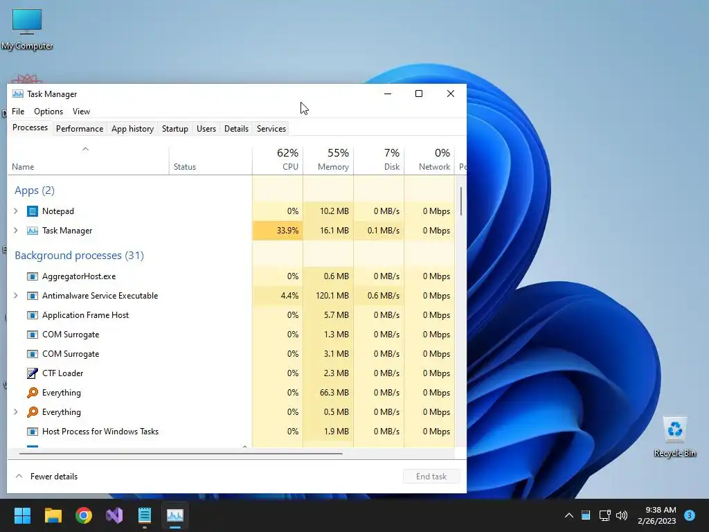Open File Explorer from the taskbar

click(53, 515)
